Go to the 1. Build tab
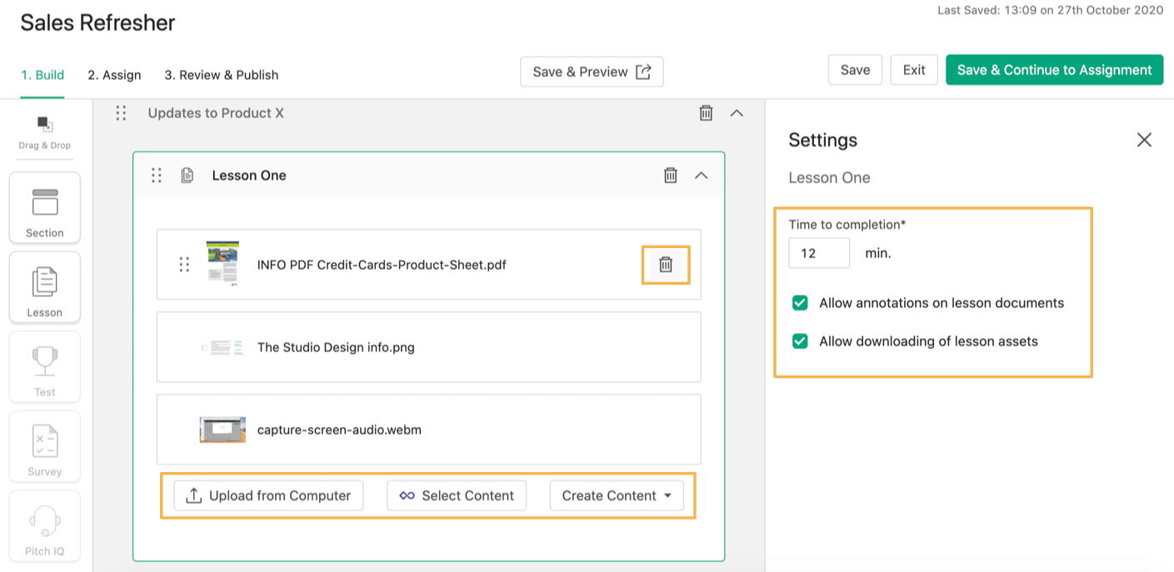The image size is (1174, 572). [x=42, y=75]
